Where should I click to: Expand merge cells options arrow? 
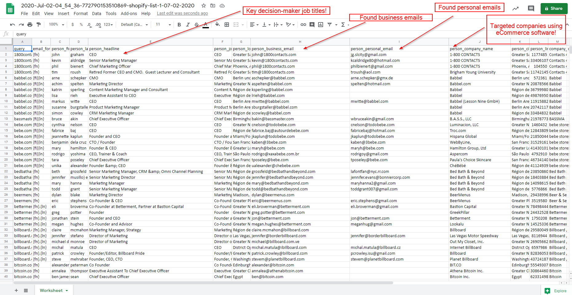click(243, 25)
